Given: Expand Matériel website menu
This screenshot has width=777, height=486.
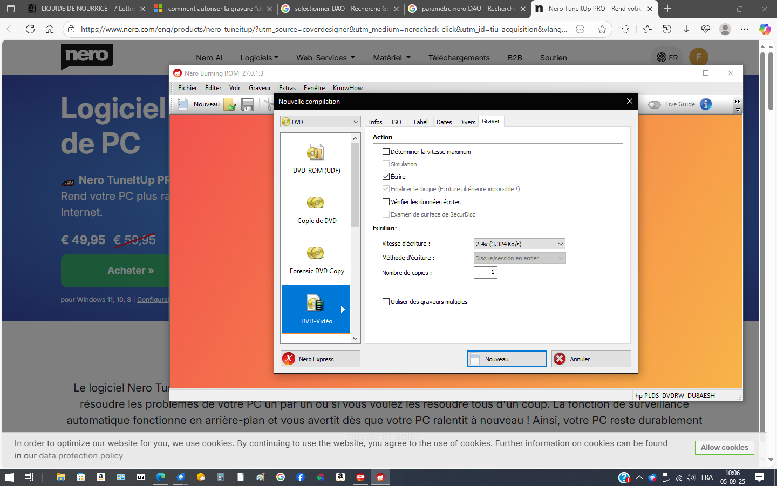Looking at the screenshot, I should coord(392,58).
